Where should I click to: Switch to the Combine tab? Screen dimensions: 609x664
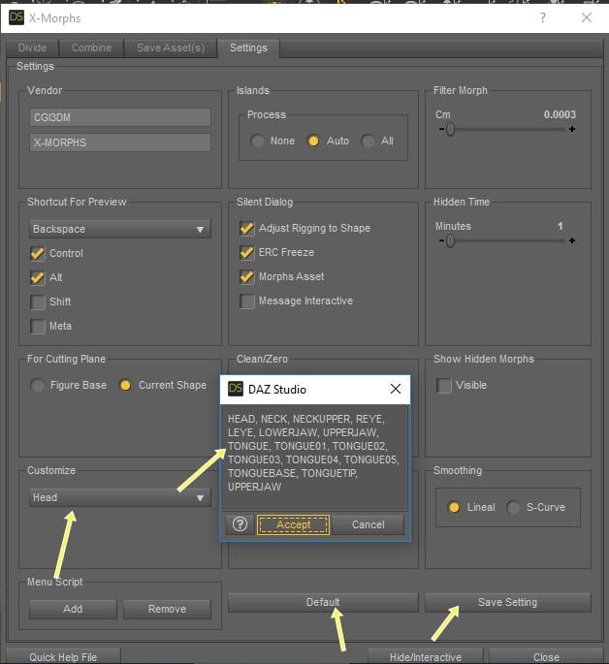click(x=91, y=47)
